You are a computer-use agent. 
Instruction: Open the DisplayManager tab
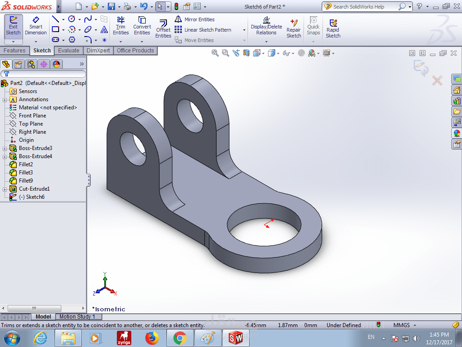tap(56, 64)
